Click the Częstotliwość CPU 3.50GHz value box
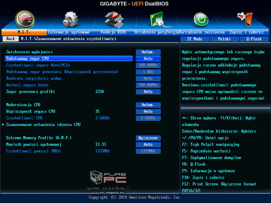The image size is (271, 203). pos(148,118)
